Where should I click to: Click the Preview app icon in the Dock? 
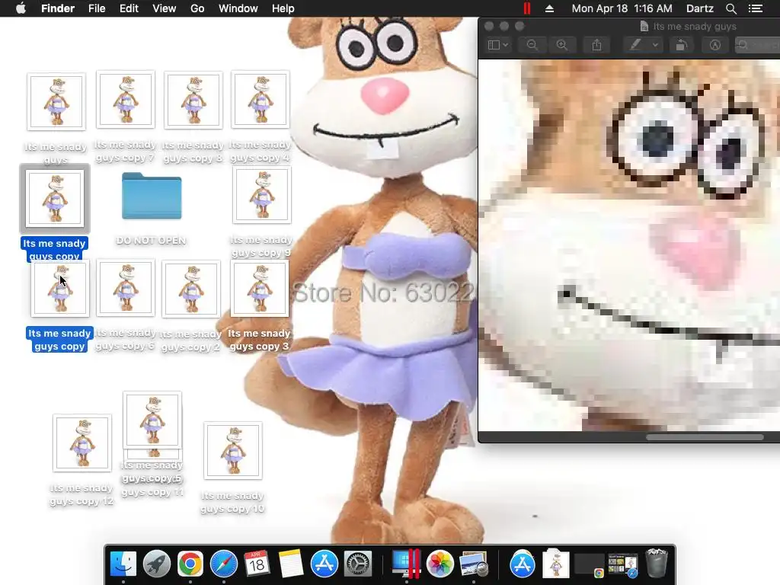[x=474, y=564]
